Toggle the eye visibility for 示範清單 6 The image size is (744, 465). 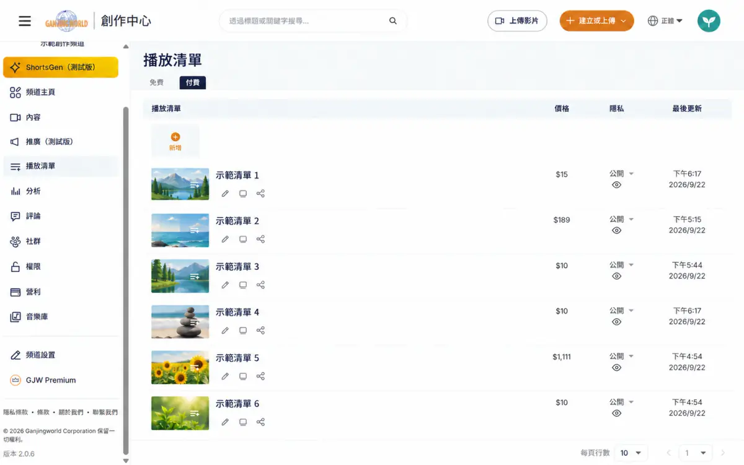(616, 413)
